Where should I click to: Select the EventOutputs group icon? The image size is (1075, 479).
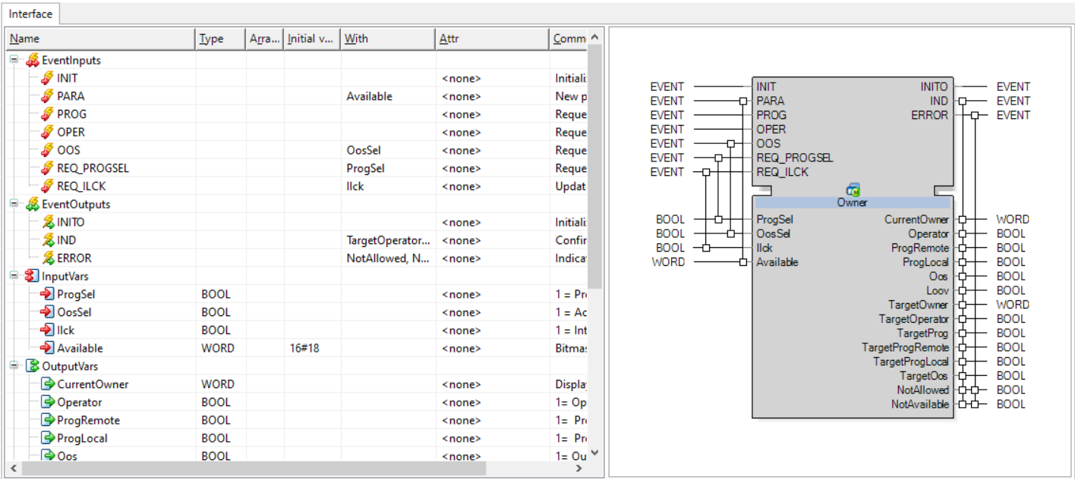[x=33, y=204]
